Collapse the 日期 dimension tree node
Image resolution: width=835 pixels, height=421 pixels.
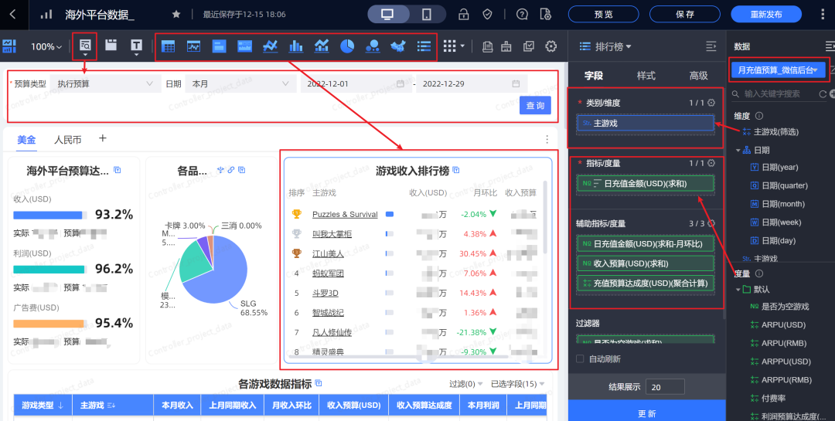click(x=738, y=150)
